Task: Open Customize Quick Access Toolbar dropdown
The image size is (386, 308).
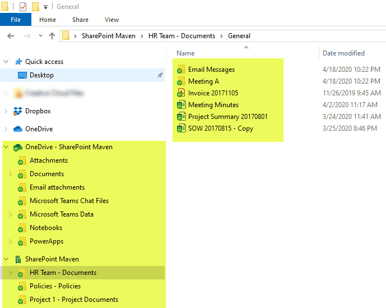Action: 45,7
